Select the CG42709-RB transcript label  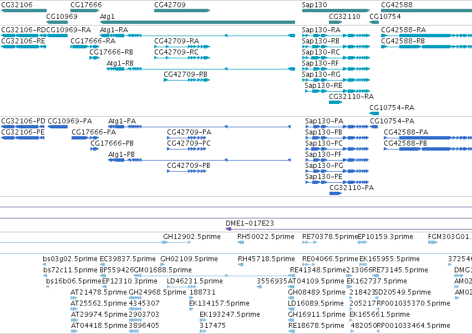tap(185, 74)
